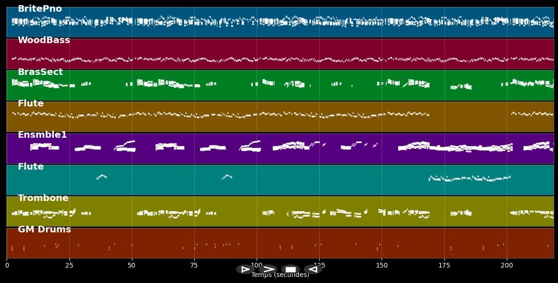
Task: Click the BrasSect track name
Action: 40,72
